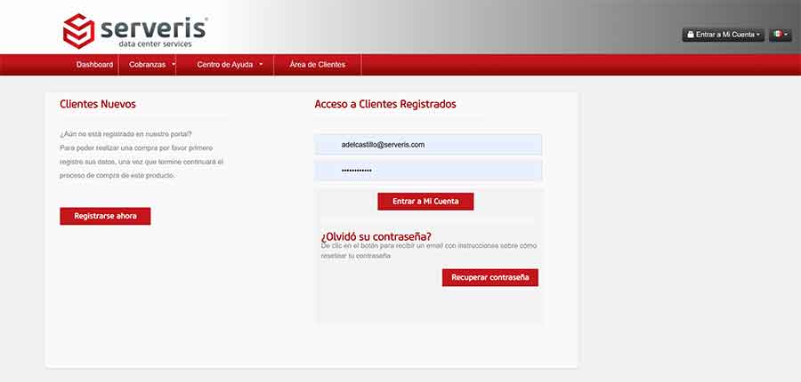
Task: Focus the email field with adelcastillo@serveris.com
Action: [428, 144]
